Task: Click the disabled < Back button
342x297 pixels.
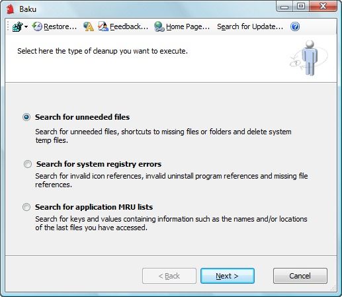Action: point(169,276)
